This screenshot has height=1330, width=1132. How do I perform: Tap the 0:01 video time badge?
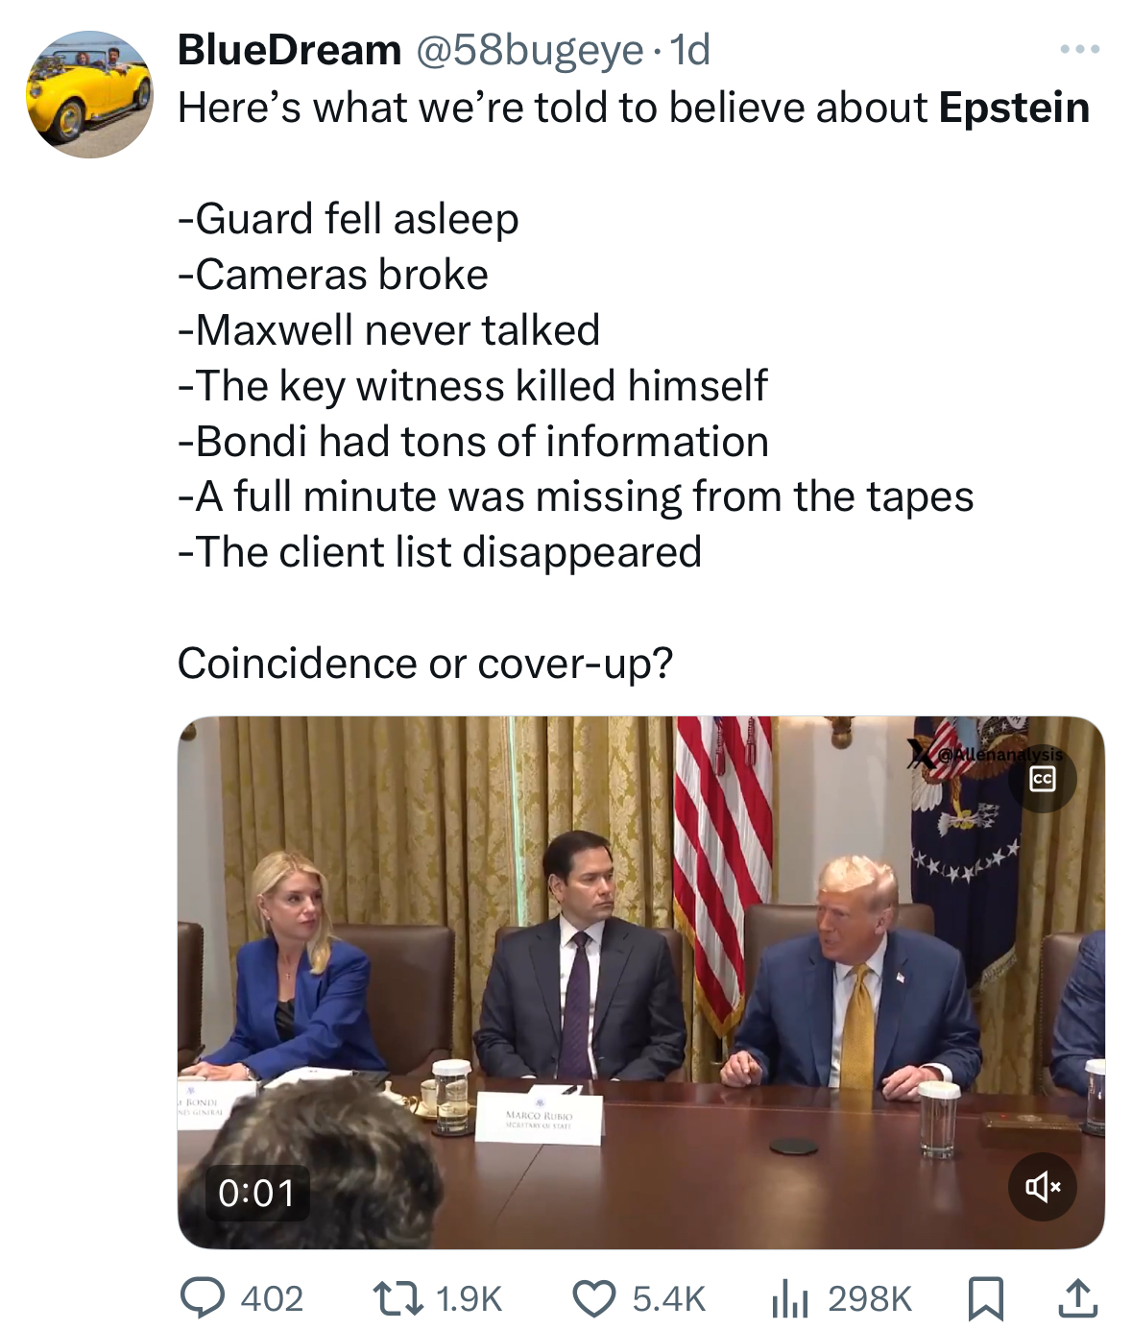[256, 1193]
